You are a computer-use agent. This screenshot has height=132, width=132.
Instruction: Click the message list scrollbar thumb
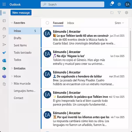(130, 46)
